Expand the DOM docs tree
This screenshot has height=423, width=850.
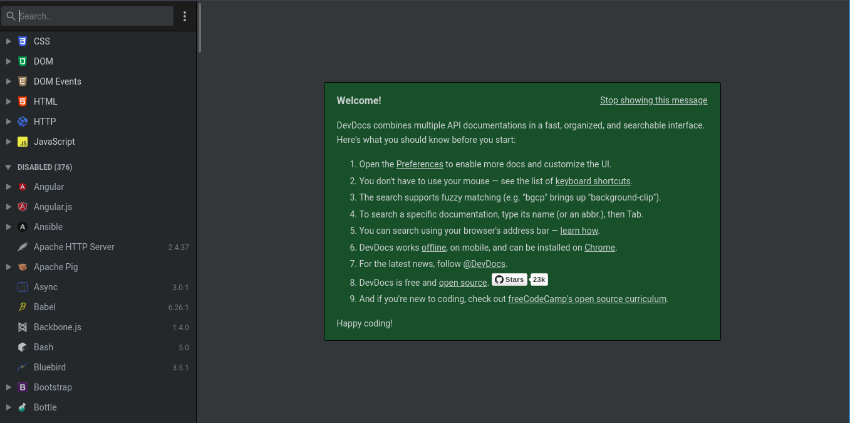[8, 61]
